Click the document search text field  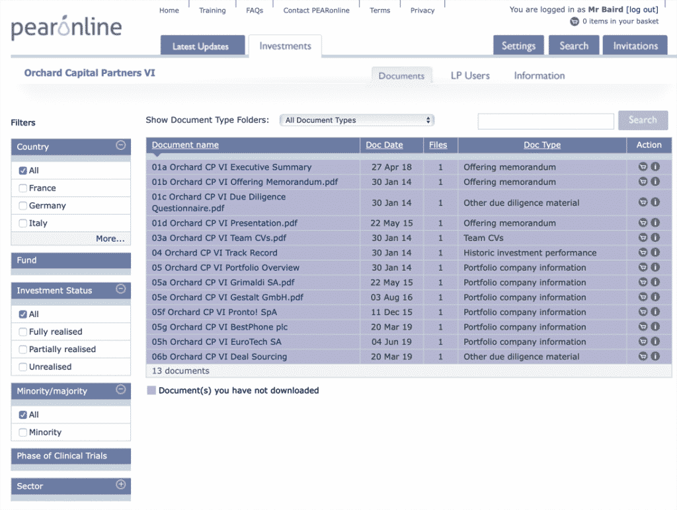click(x=545, y=122)
